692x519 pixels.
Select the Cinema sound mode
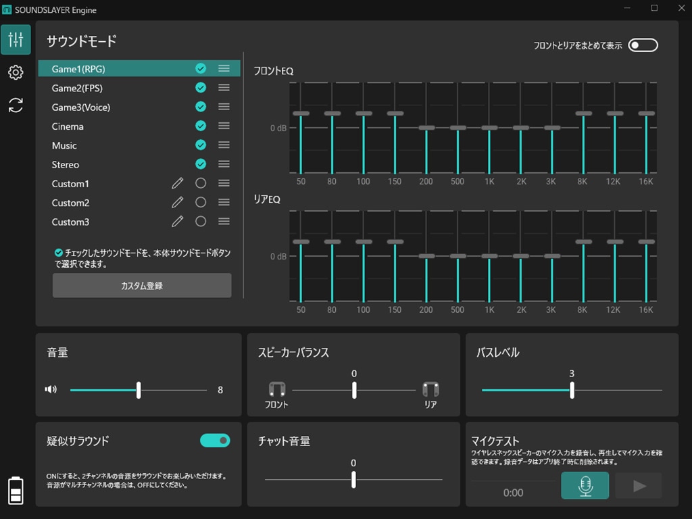click(x=139, y=126)
